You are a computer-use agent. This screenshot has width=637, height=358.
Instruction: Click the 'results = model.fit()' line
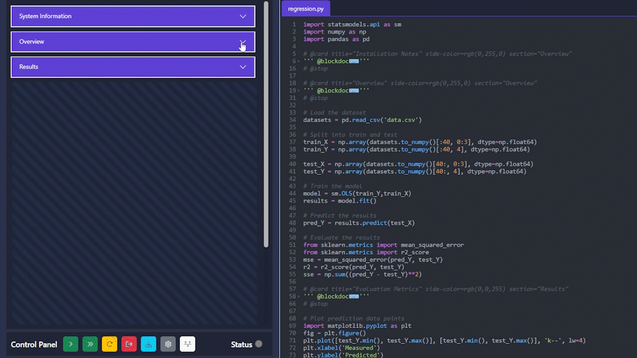[340, 201]
